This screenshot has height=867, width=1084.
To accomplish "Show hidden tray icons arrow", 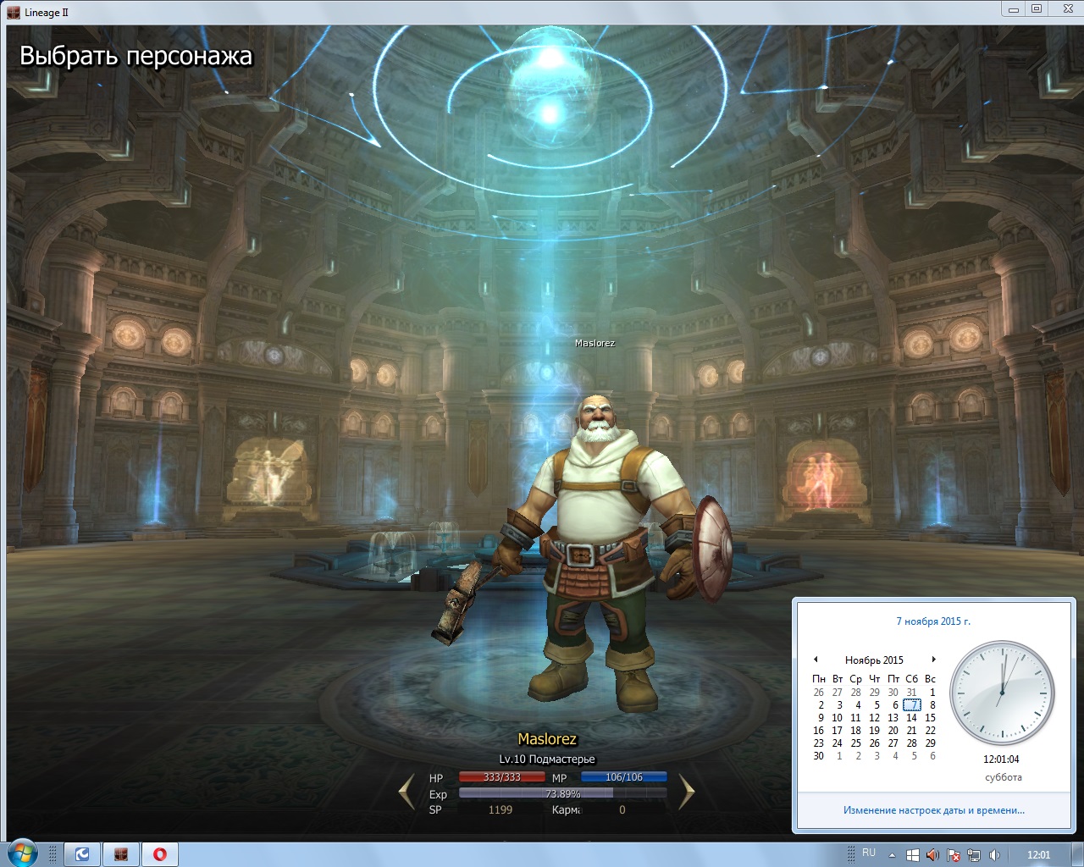I will (892, 855).
